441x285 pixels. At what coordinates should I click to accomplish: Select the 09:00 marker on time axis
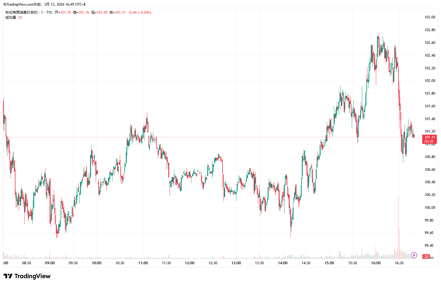click(x=50, y=263)
